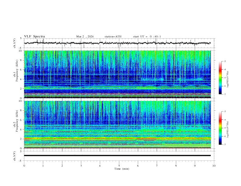This screenshot has width=241, height=186.
Task: Click the log(PSD) label of upper color bar
Action: [228, 79]
